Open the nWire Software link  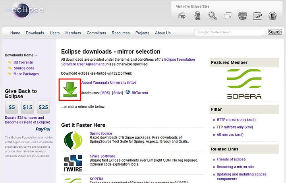tap(102, 156)
